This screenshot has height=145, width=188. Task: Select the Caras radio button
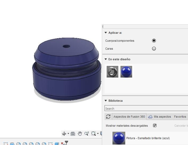tap(154, 49)
